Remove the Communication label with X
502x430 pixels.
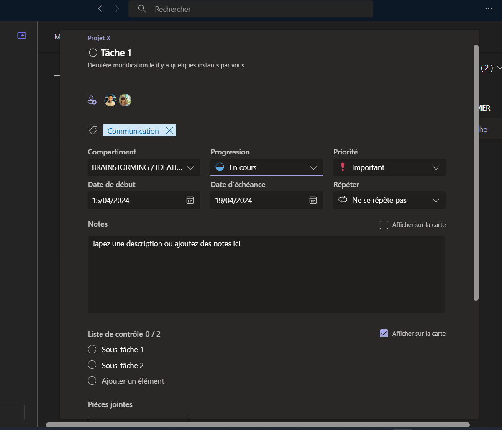tap(169, 131)
